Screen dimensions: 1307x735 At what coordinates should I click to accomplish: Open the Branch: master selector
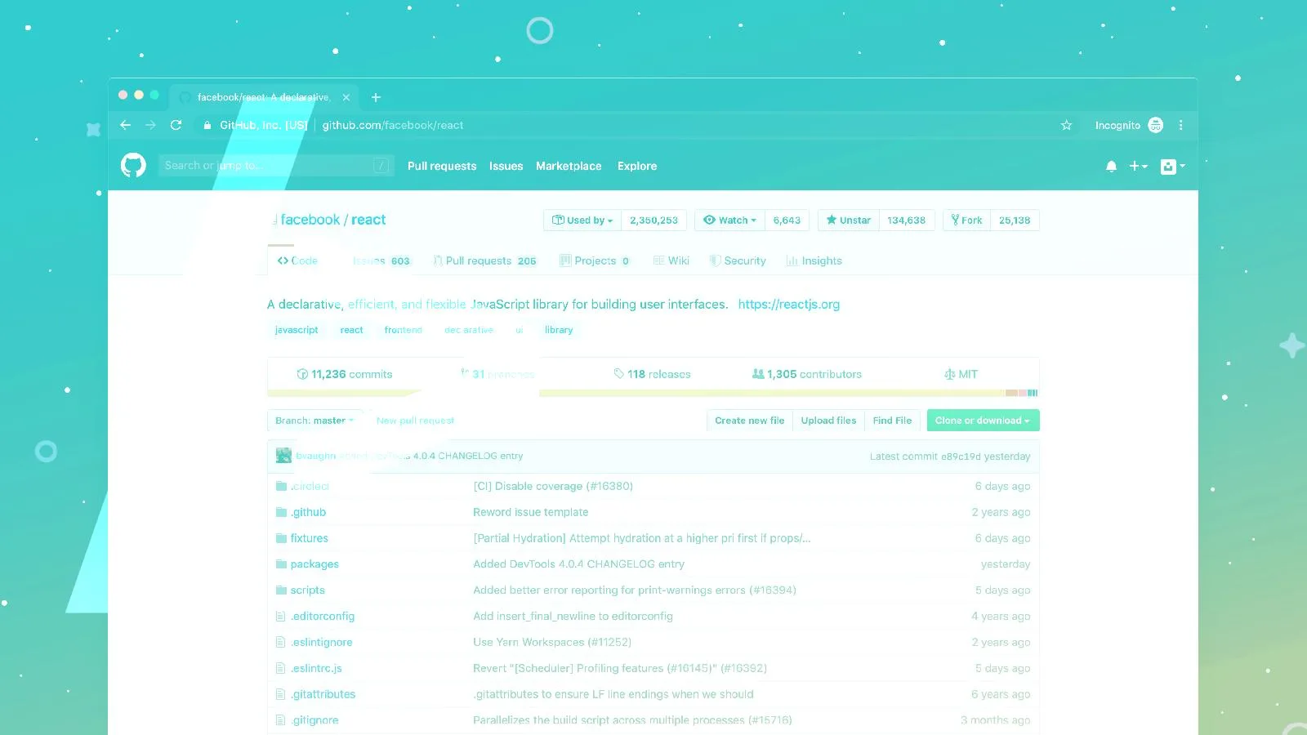[314, 421]
